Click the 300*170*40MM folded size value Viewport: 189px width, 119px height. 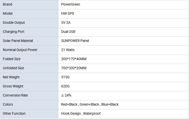pyautogui.click(x=74, y=59)
